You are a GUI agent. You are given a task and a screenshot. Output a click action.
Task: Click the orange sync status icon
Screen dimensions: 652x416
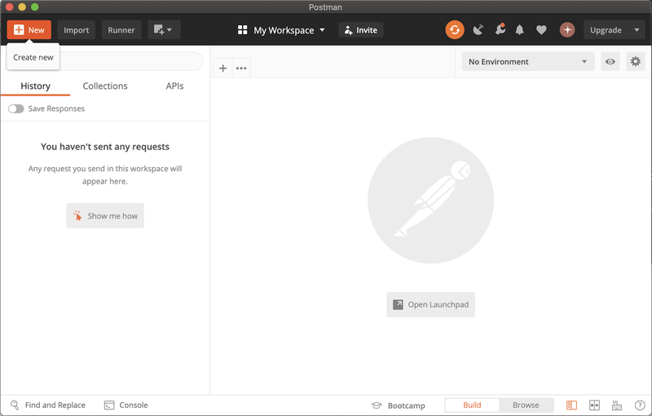[x=454, y=30]
